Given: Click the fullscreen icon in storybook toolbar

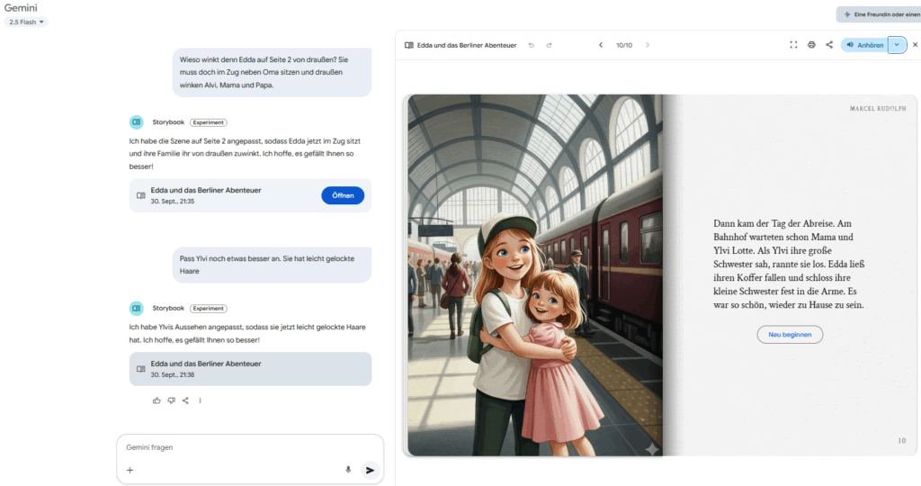Looking at the screenshot, I should tap(793, 45).
